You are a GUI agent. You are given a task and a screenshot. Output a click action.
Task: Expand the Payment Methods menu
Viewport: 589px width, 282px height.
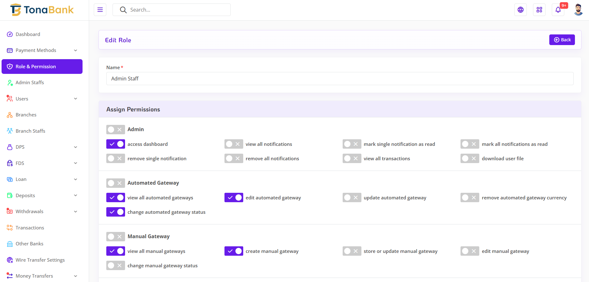point(75,50)
